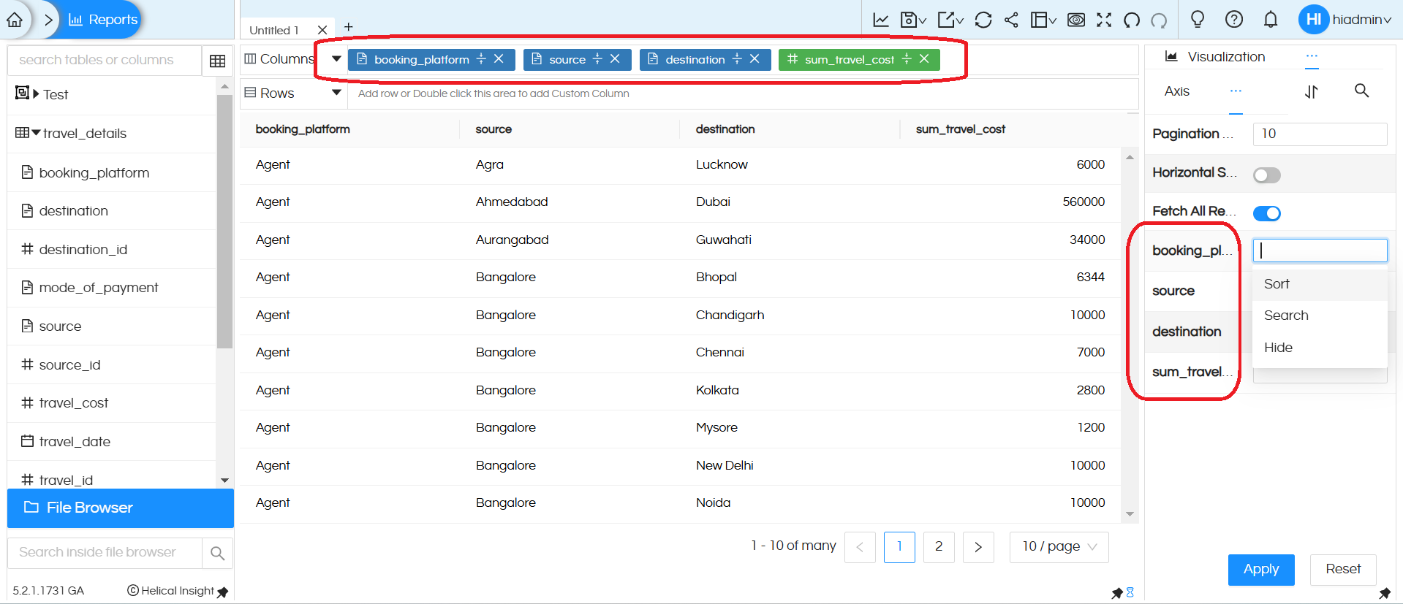Screen dimensions: 1403x604
Task: Click the file browser search magnifier
Action: pos(217,553)
